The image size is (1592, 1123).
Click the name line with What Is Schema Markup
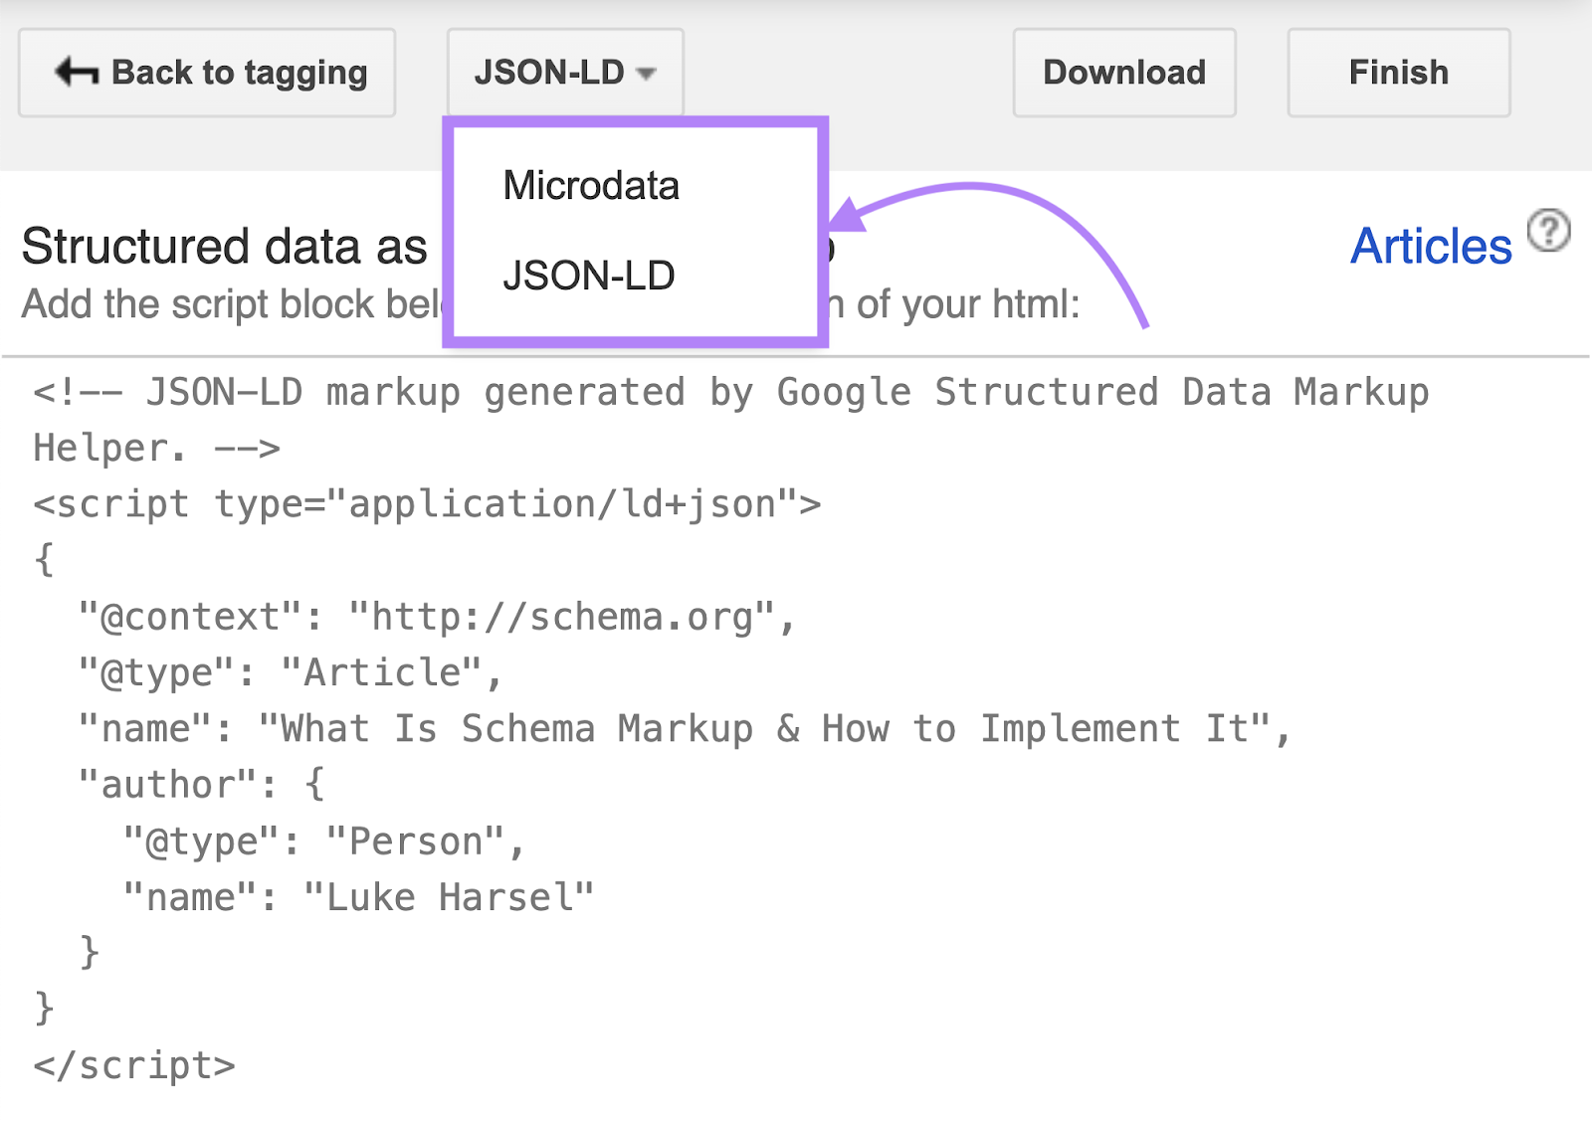(x=685, y=729)
